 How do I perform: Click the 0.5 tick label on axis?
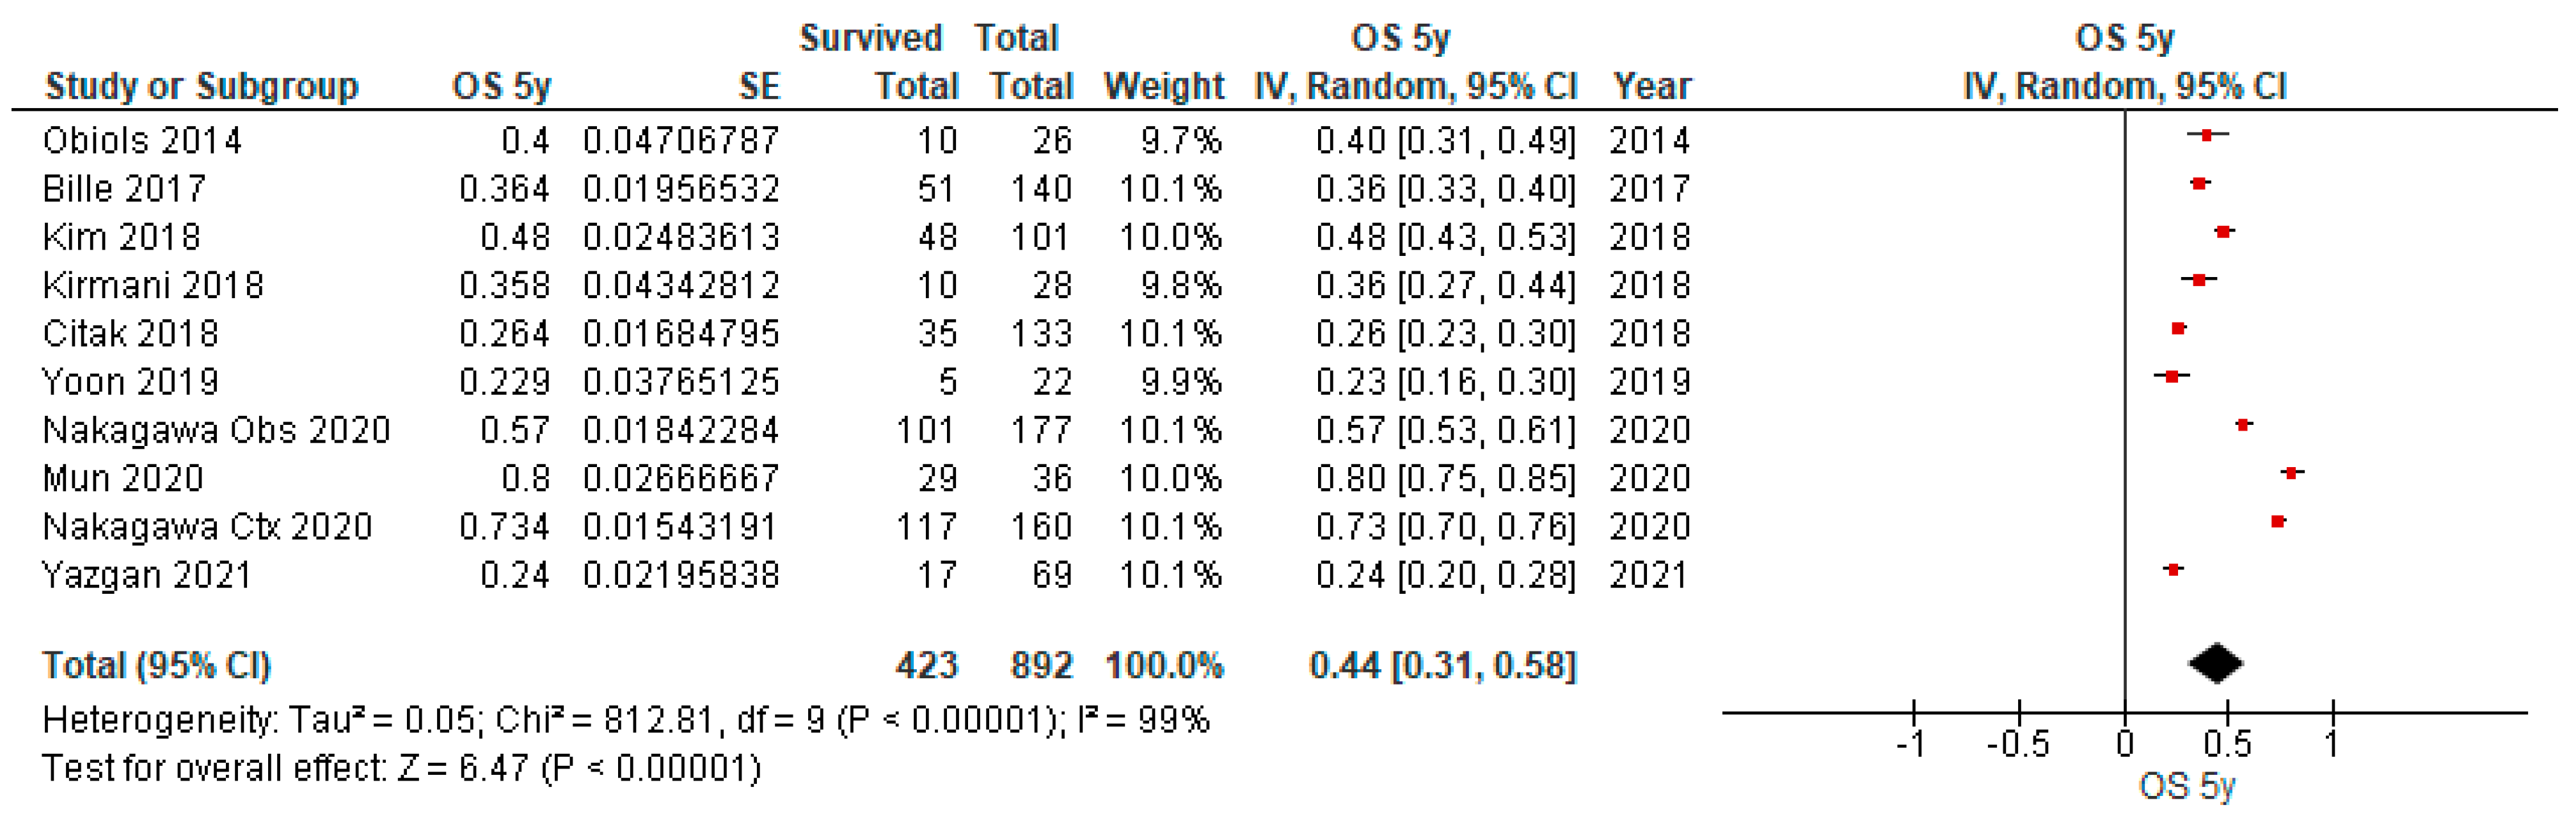(2227, 745)
